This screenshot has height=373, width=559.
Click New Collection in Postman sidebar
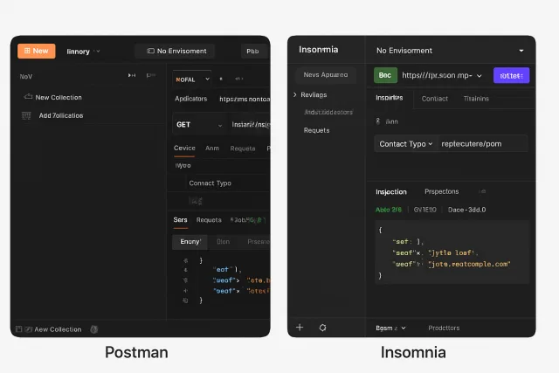[59, 97]
